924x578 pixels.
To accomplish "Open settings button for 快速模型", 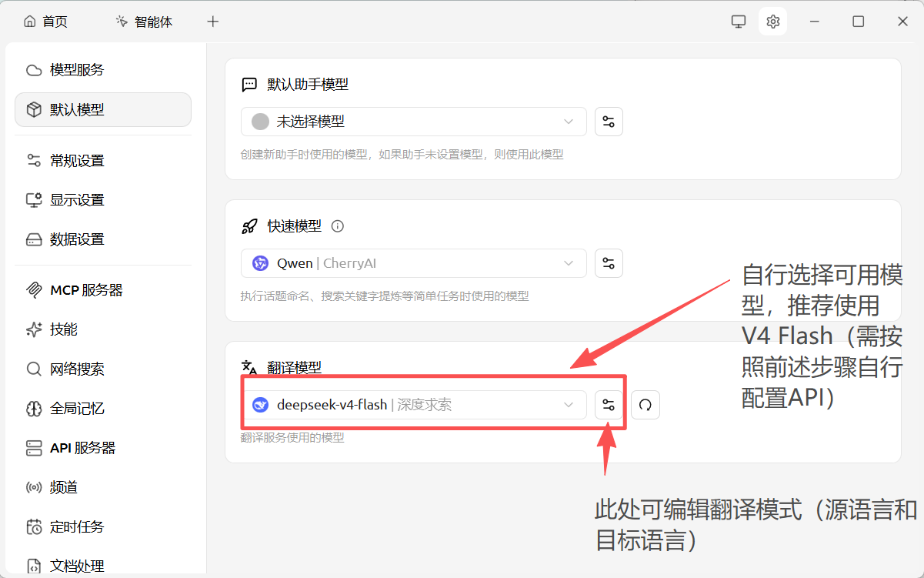I will click(x=609, y=263).
